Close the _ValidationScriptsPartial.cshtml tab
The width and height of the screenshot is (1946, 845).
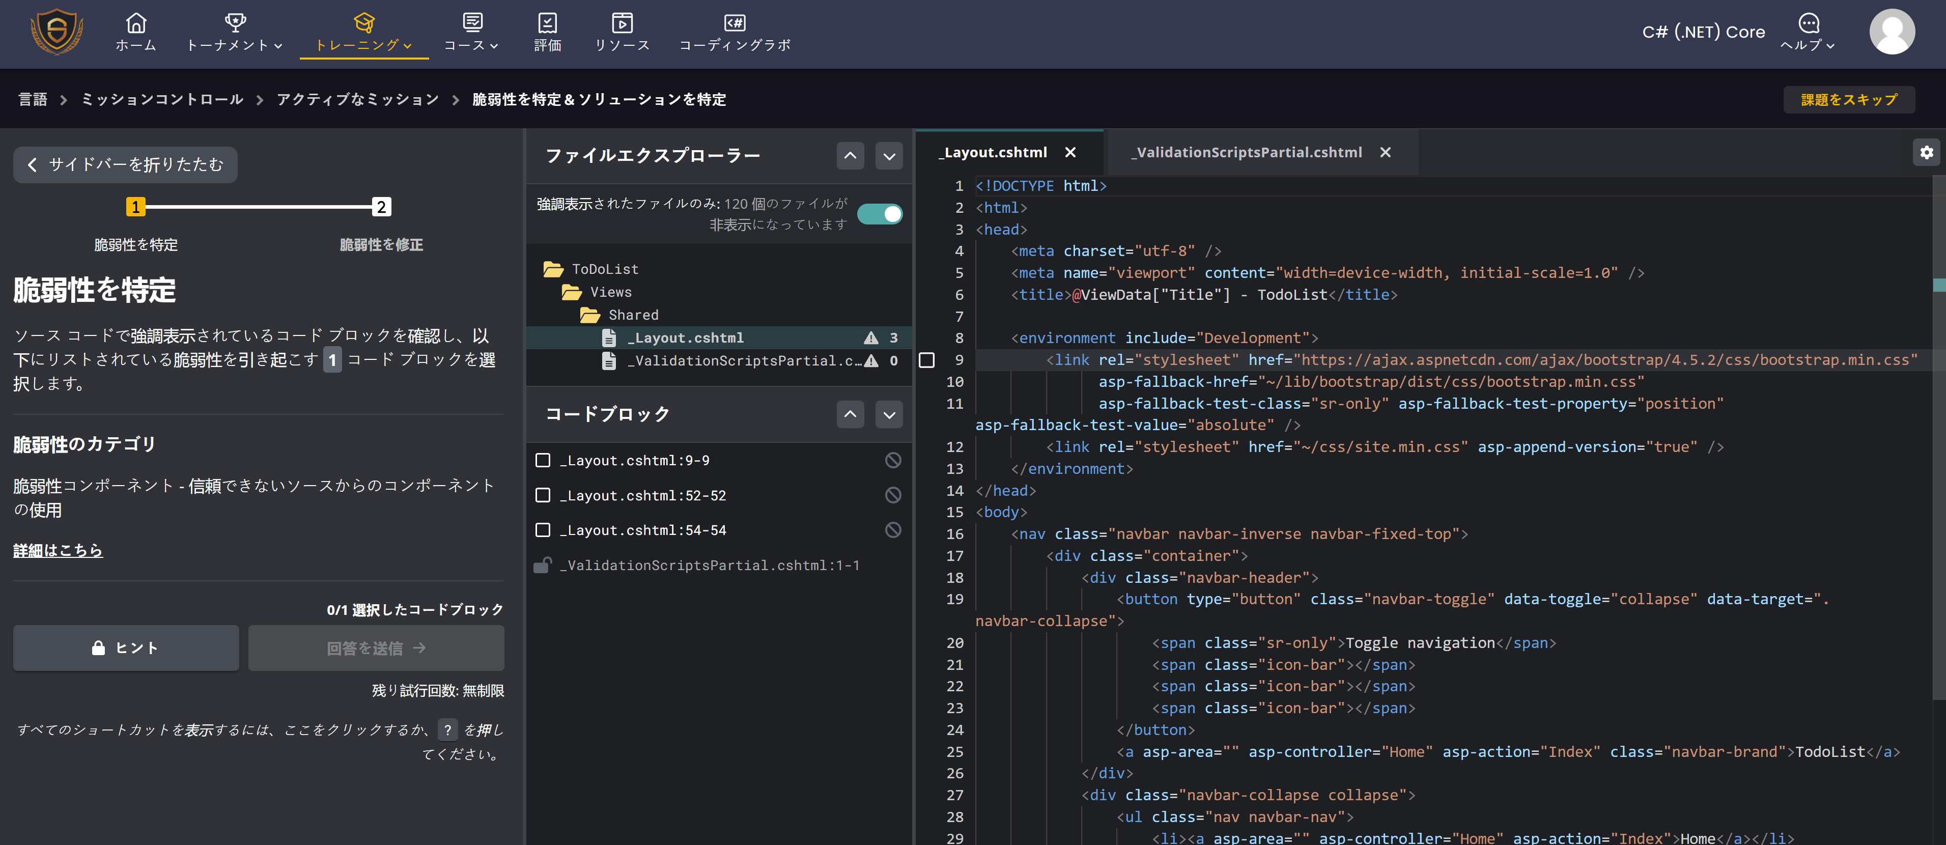[x=1385, y=153]
